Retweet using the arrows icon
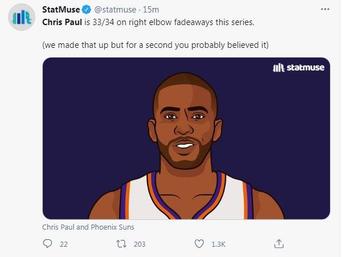Screen dimensions: 342x257 121,244
